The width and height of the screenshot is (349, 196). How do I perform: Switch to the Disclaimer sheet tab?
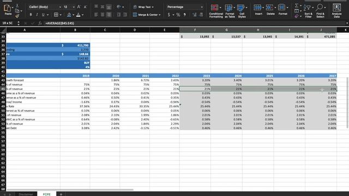pos(26,194)
